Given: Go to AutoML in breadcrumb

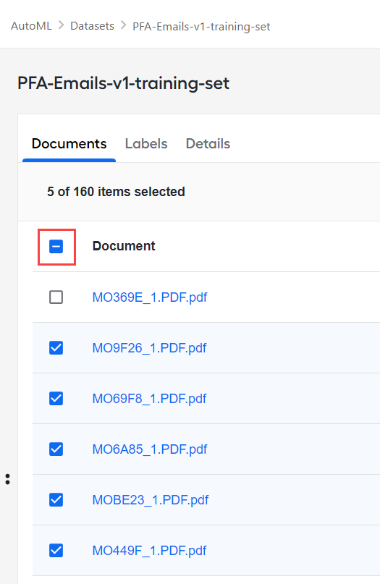Looking at the screenshot, I should click(x=31, y=26).
